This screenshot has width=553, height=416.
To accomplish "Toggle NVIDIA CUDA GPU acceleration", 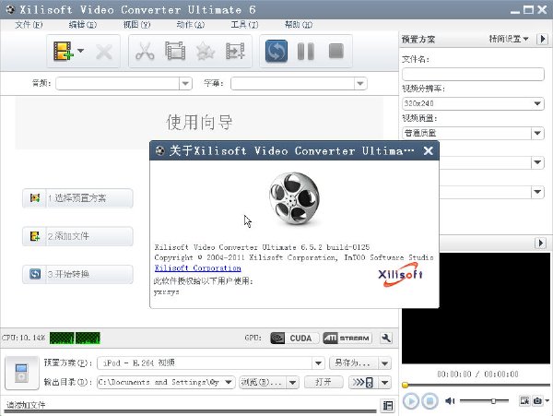I will point(295,338).
